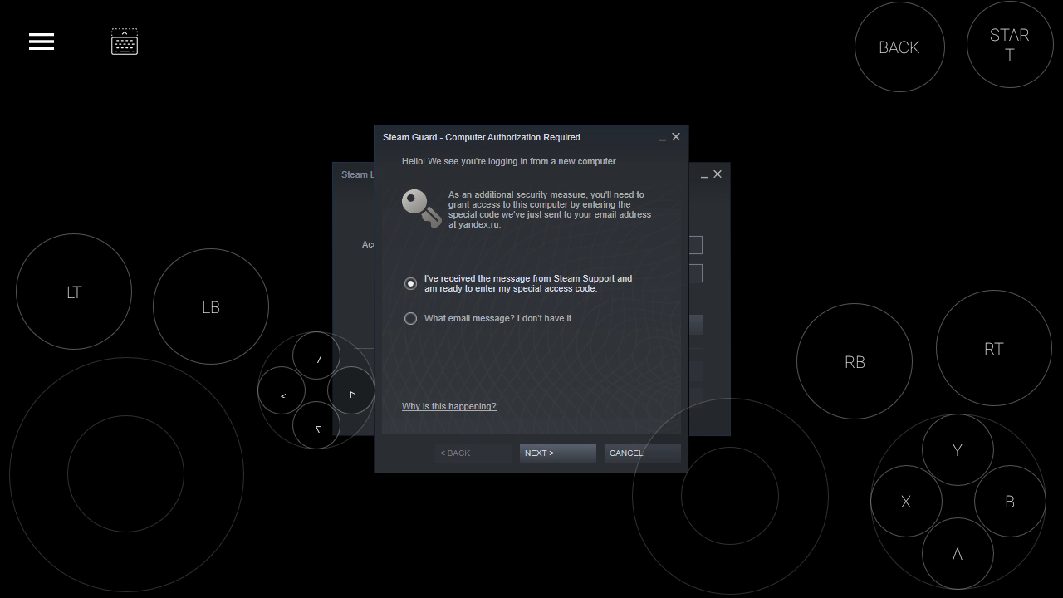Tap the A face button
1063x598 pixels.
[x=958, y=554]
